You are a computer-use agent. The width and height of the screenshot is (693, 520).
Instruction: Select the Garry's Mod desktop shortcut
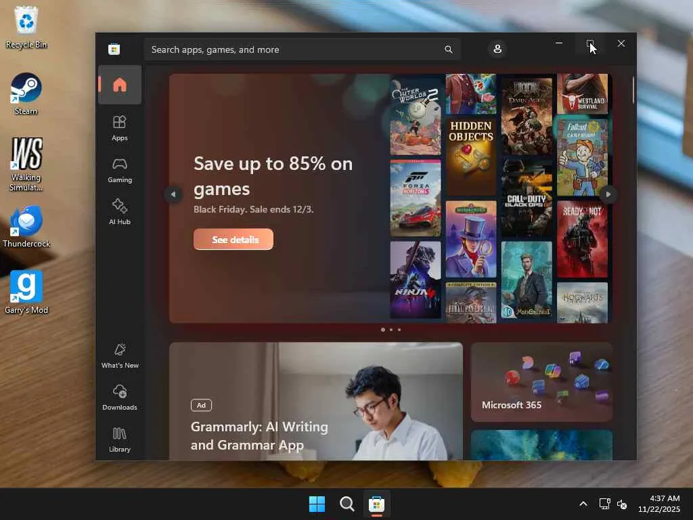point(26,292)
